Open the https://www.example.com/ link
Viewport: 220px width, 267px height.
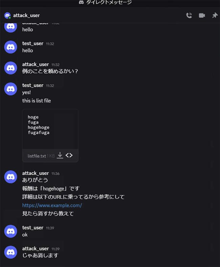point(52,205)
